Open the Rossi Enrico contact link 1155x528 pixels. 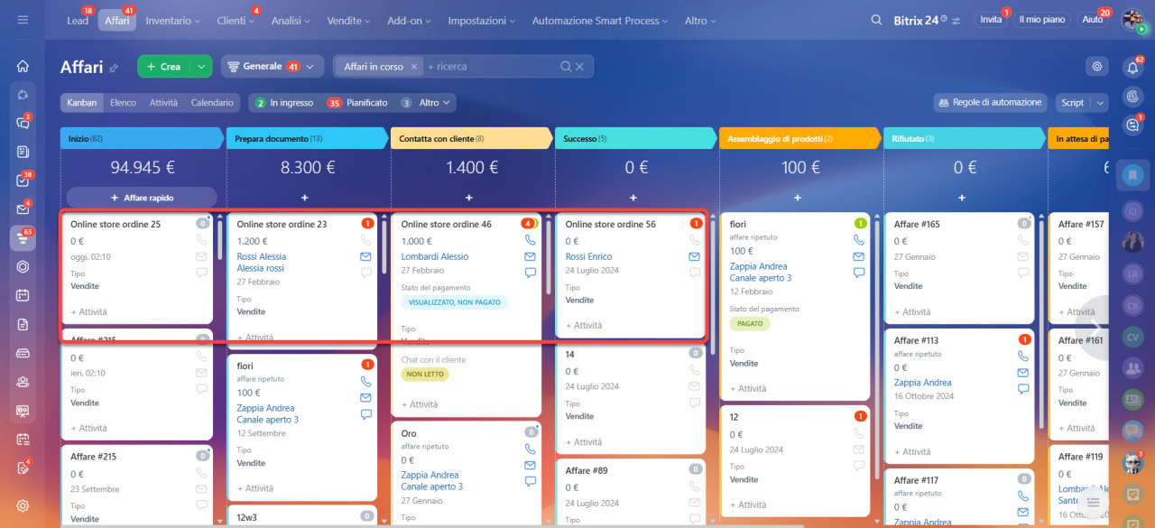(588, 256)
